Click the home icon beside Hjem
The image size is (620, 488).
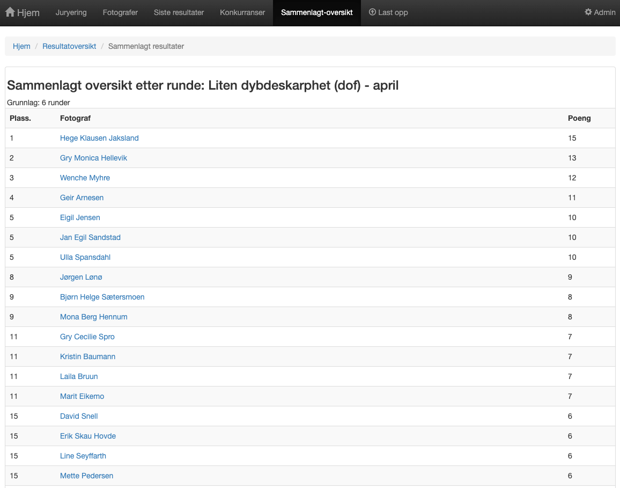pos(10,12)
